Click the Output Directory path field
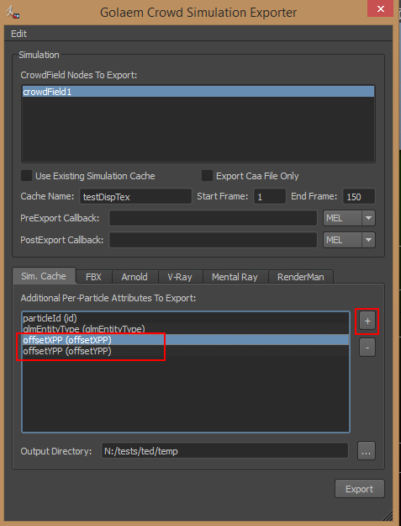Image resolution: width=401 pixels, height=526 pixels. (224, 451)
